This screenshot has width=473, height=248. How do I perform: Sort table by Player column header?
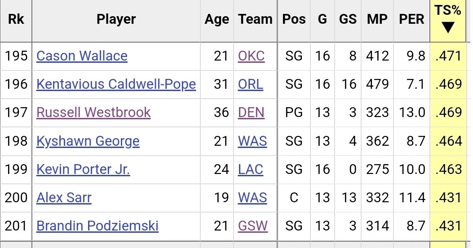[116, 19]
